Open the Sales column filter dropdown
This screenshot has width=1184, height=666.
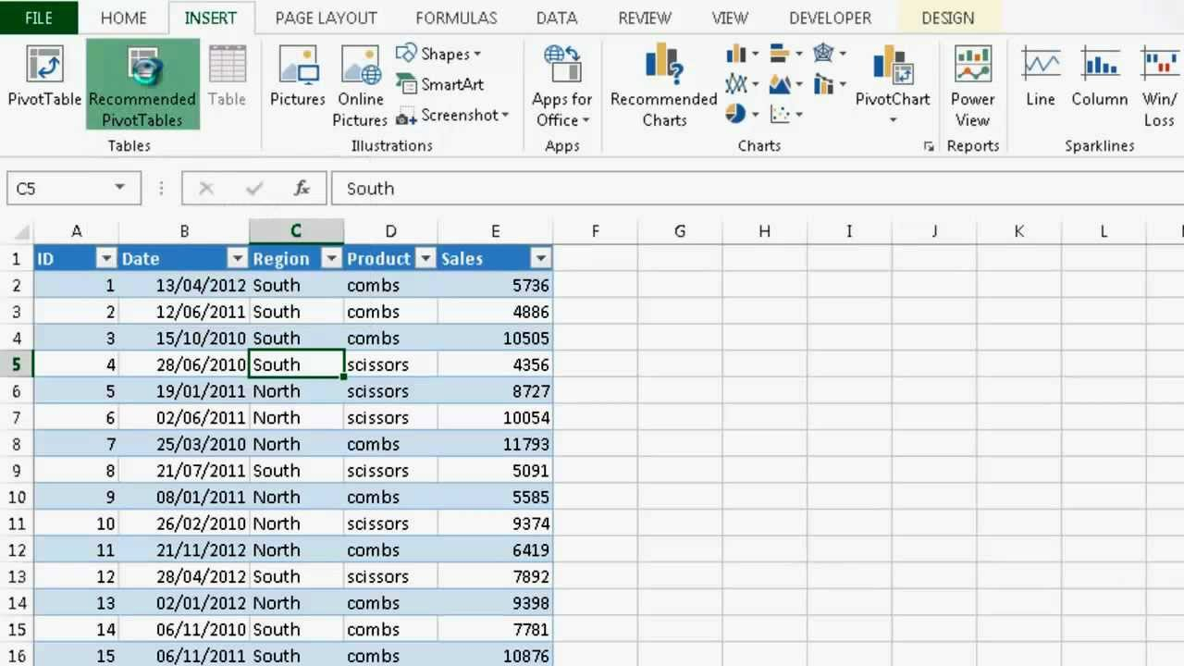(541, 259)
